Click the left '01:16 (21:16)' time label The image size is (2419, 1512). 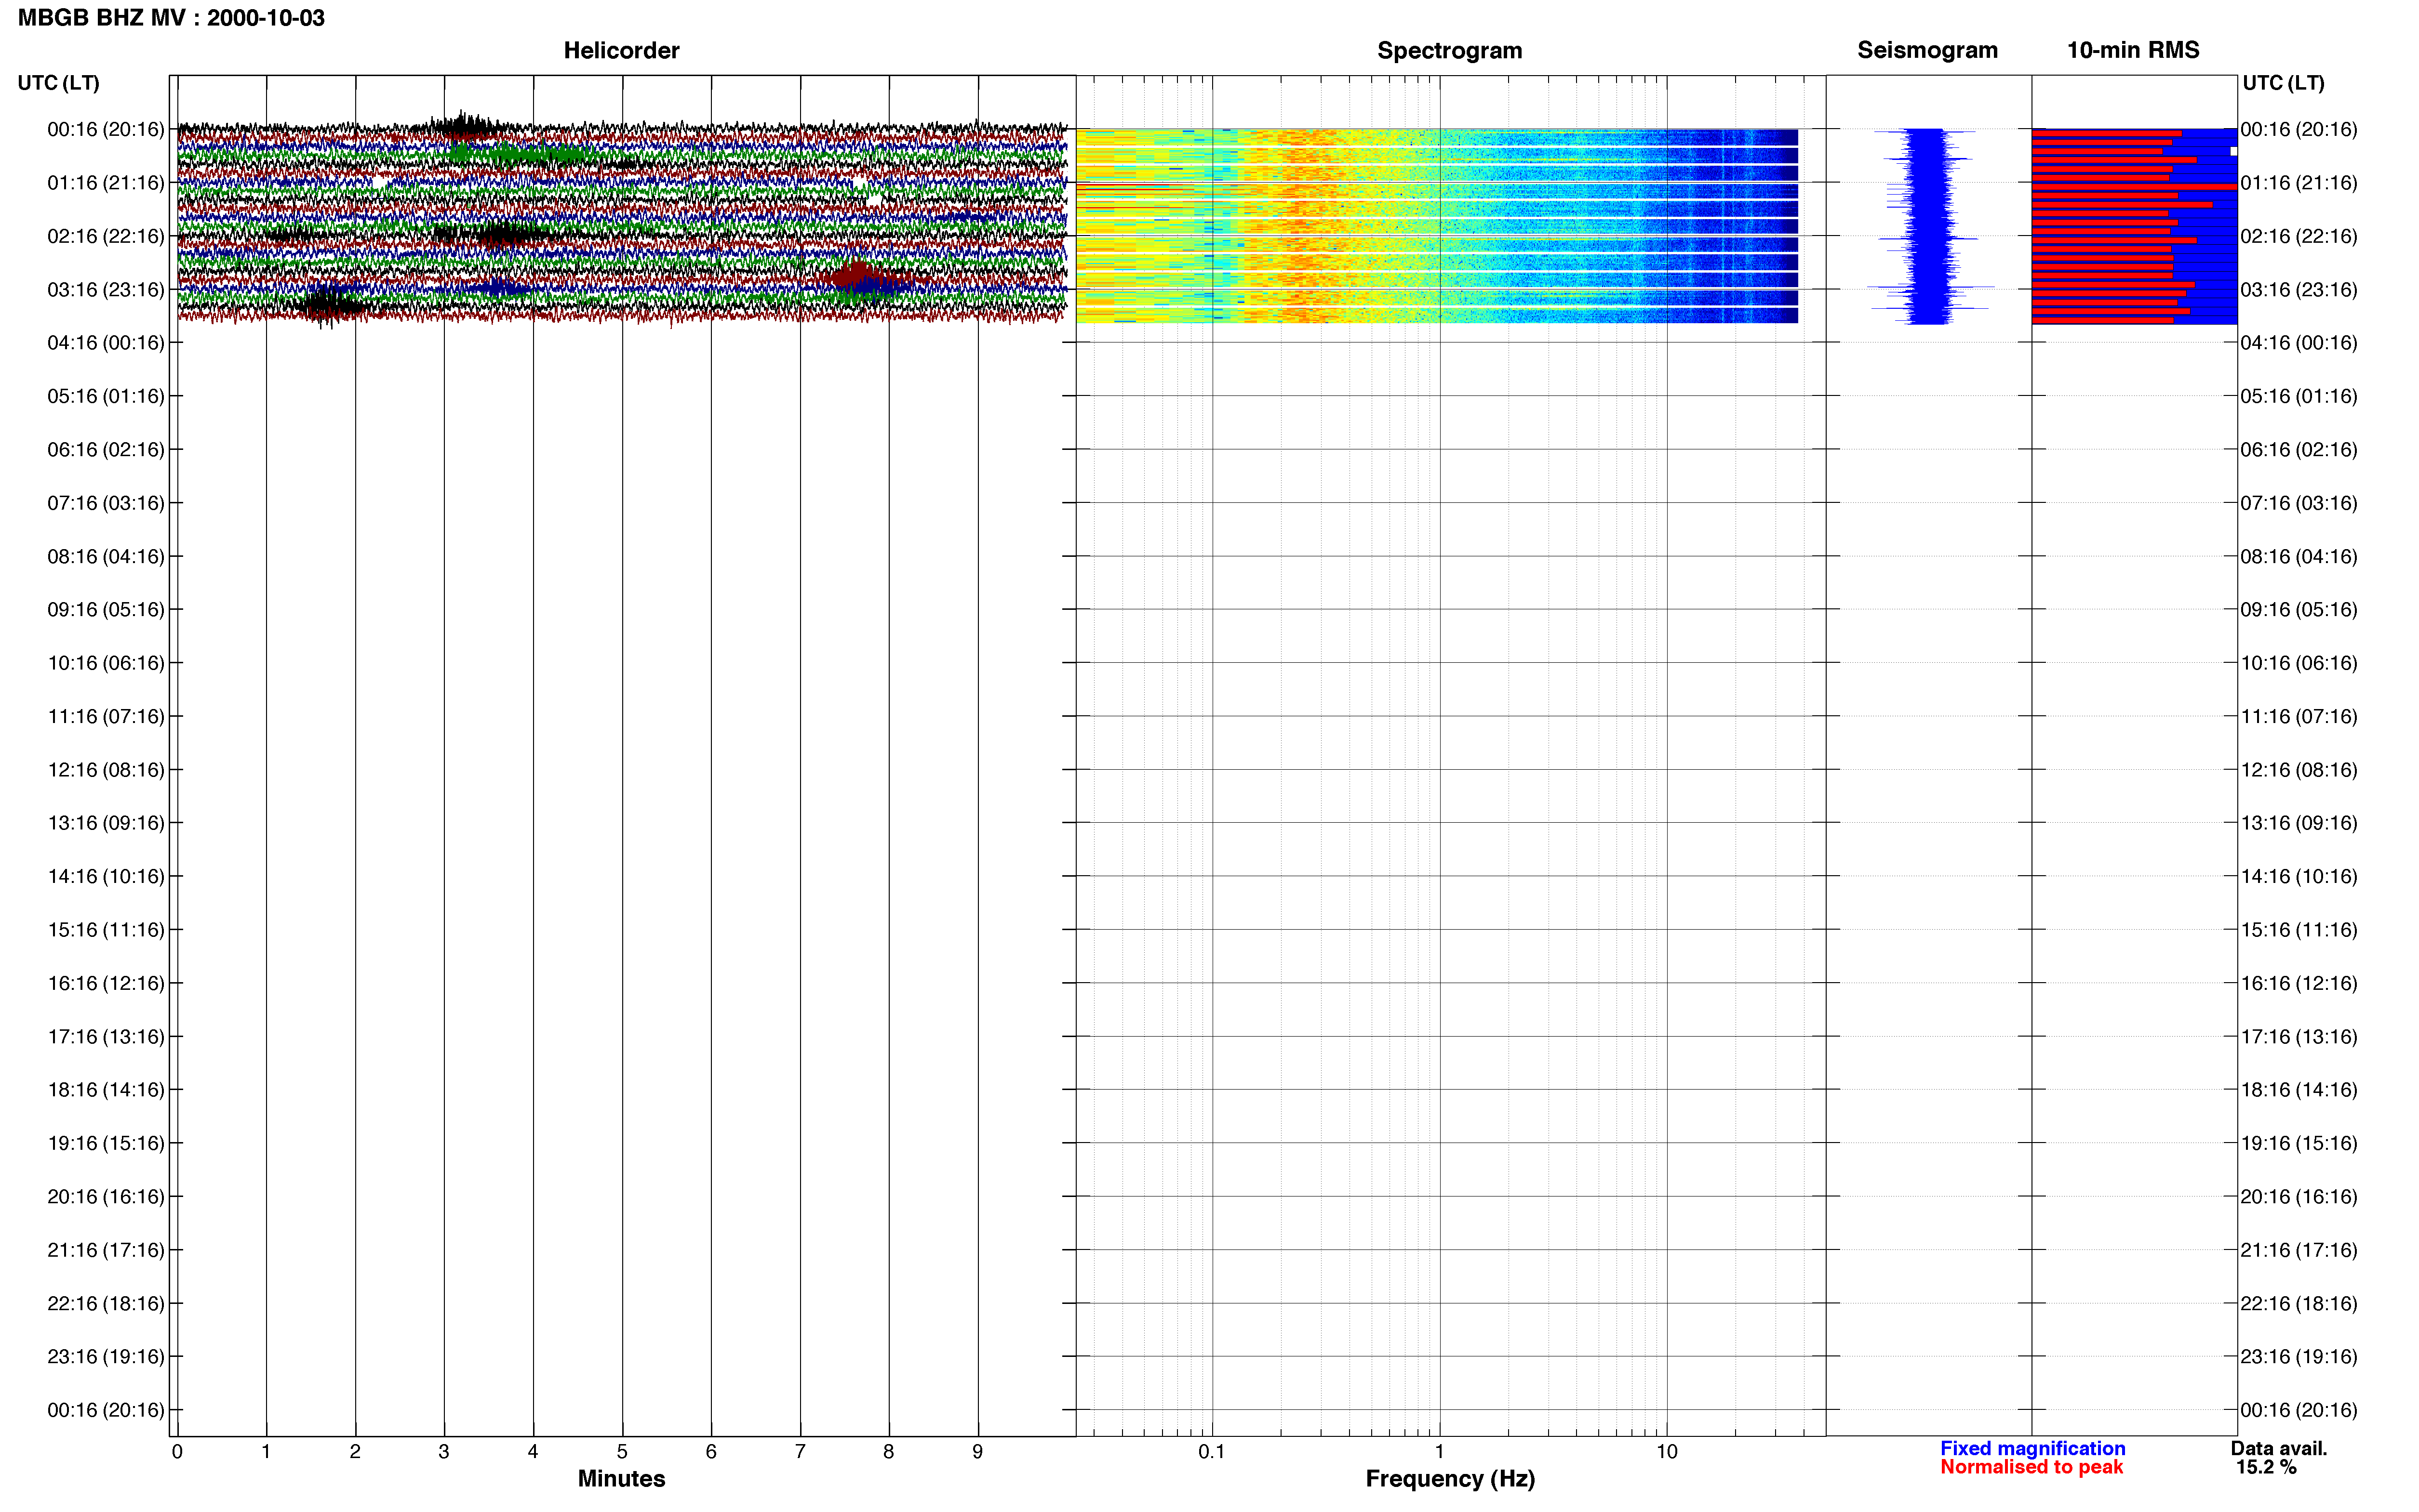tap(106, 183)
